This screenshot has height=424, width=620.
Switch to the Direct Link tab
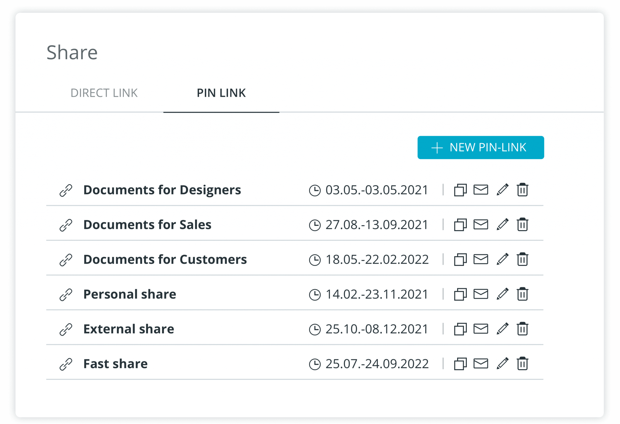[104, 93]
